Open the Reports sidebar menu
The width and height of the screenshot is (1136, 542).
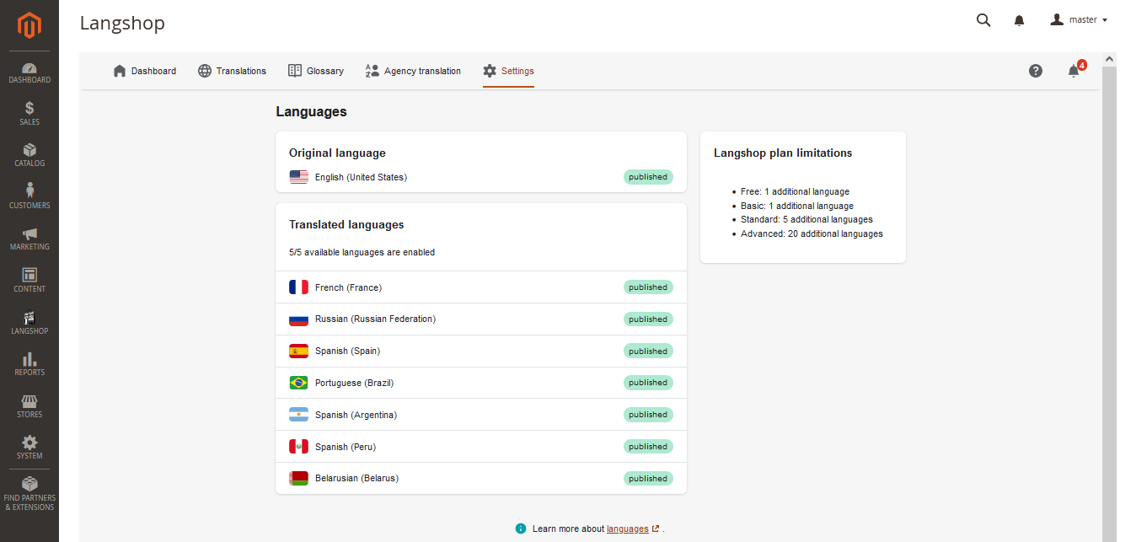[x=29, y=364]
